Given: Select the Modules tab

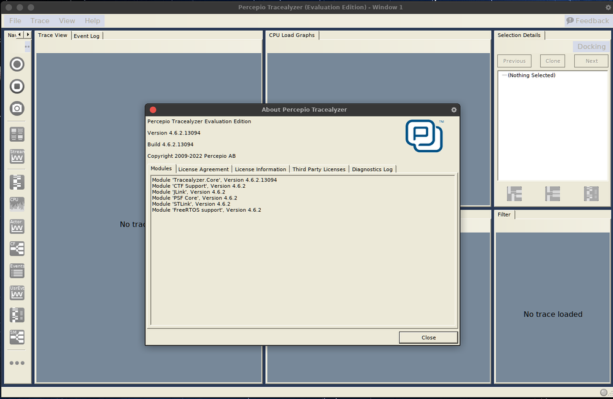Looking at the screenshot, I should click(161, 169).
